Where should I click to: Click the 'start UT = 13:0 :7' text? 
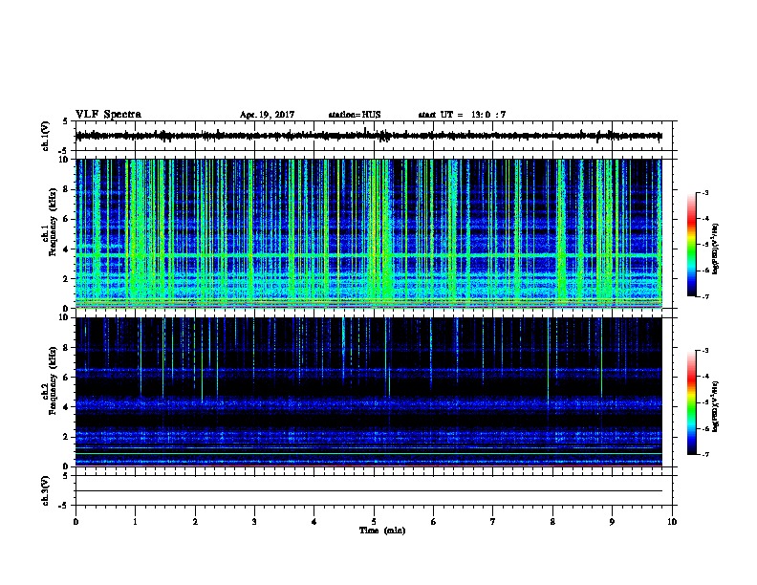tap(462, 115)
